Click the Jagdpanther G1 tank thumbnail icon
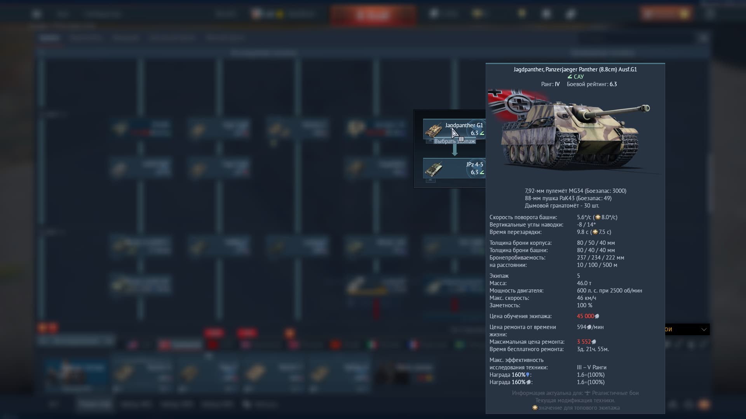This screenshot has height=419, width=746. click(434, 130)
